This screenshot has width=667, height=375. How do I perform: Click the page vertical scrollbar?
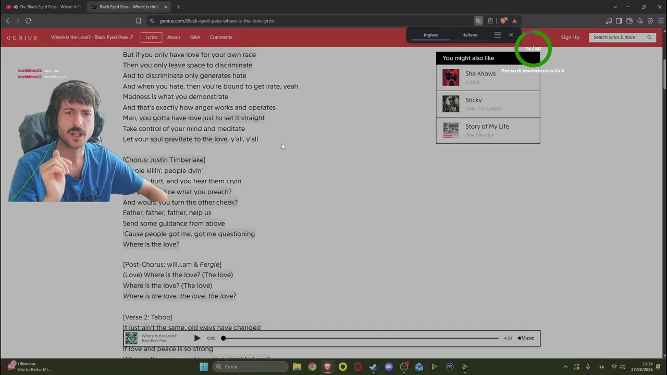[664, 68]
